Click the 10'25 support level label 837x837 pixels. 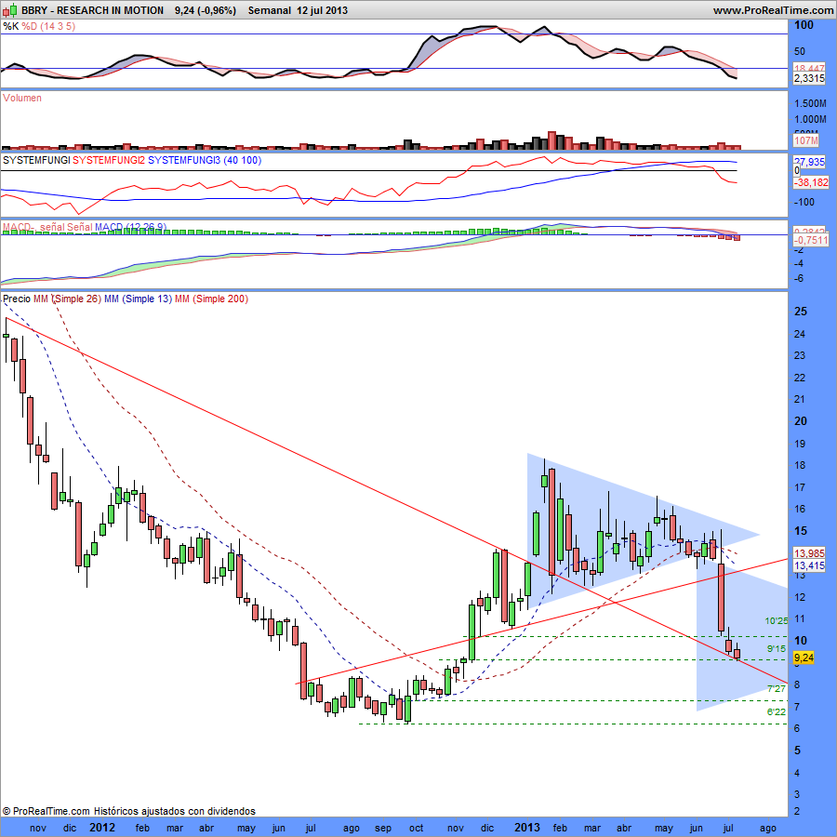(x=777, y=621)
